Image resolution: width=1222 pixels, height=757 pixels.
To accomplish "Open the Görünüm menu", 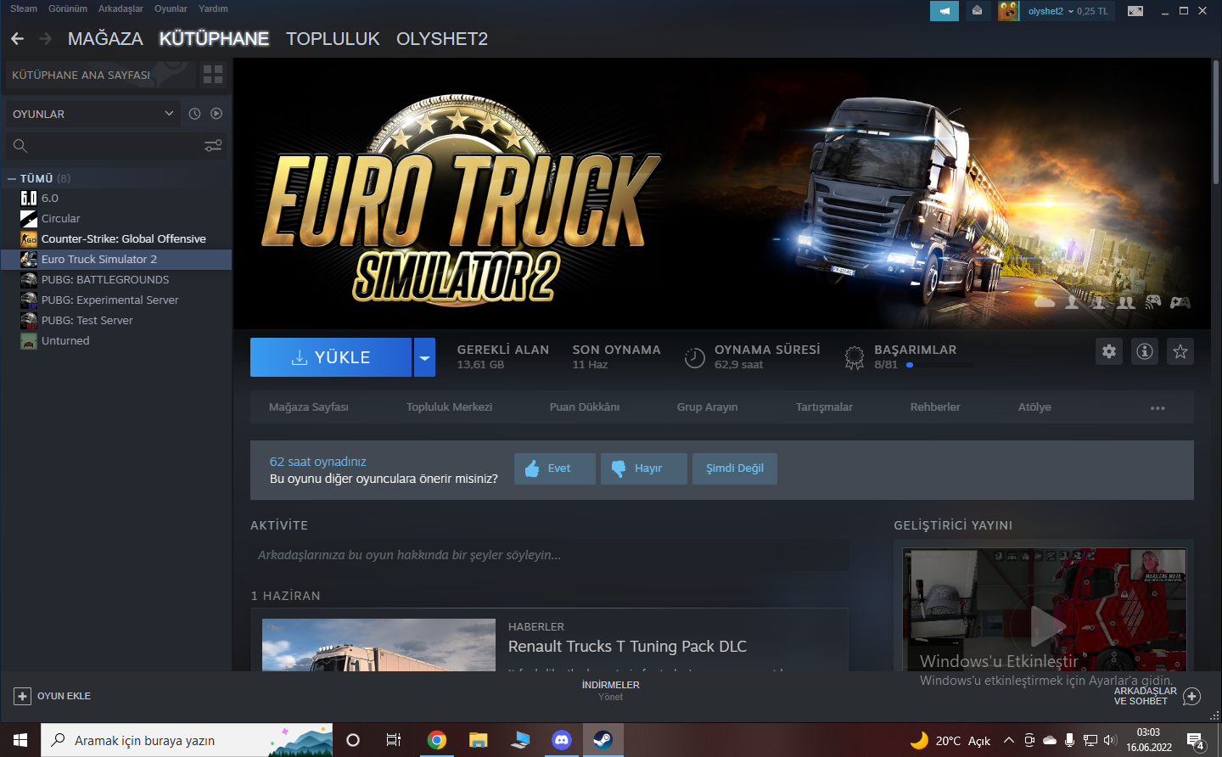I will 68,8.
